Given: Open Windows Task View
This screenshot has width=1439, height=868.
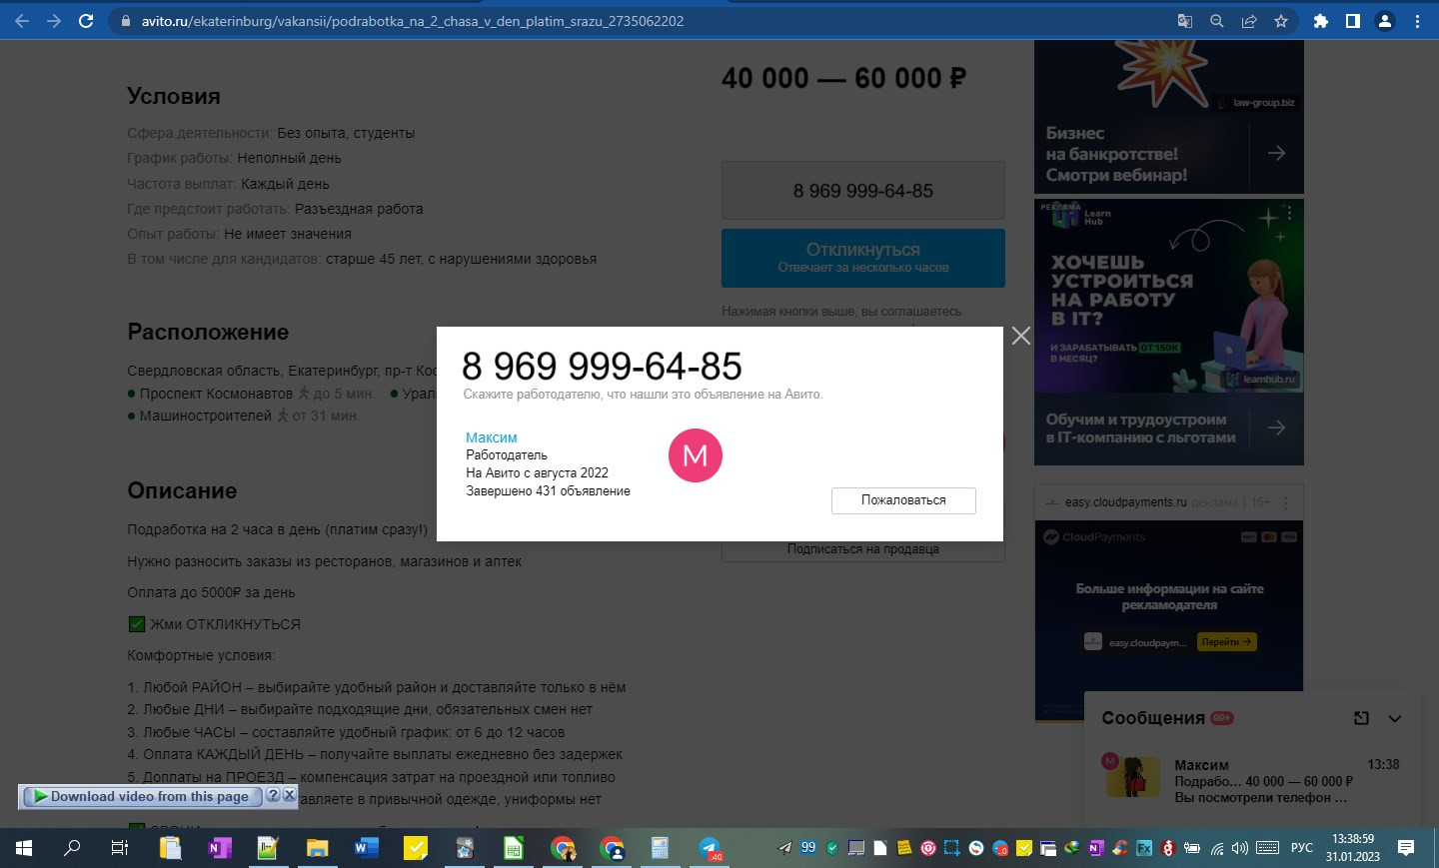Looking at the screenshot, I should coord(120,848).
